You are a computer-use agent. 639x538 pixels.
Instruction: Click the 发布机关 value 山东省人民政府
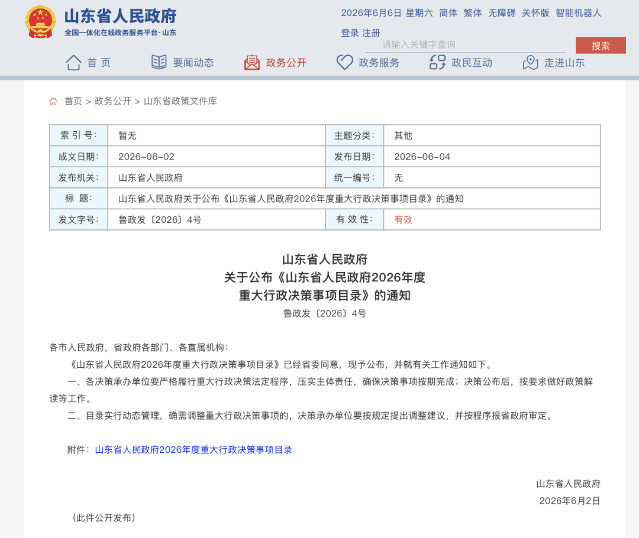point(150,178)
